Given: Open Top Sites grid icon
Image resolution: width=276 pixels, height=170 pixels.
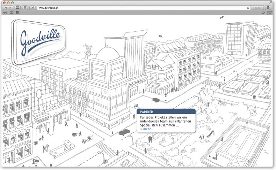Looking at the screenshot, I should (x=17, y=13).
